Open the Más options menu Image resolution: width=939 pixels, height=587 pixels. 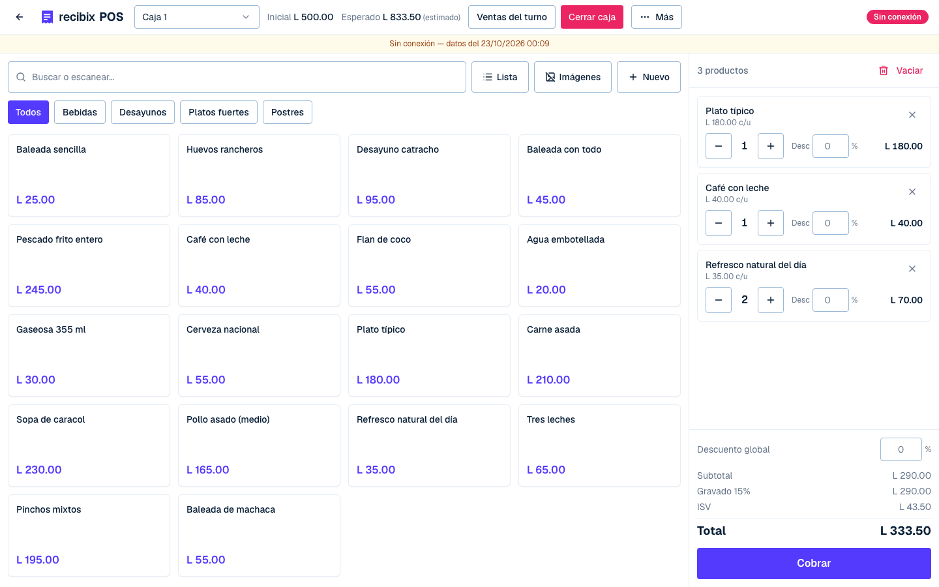pyautogui.click(x=657, y=17)
